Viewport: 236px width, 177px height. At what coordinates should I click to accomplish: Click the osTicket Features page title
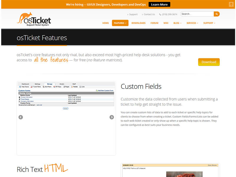click(42, 38)
